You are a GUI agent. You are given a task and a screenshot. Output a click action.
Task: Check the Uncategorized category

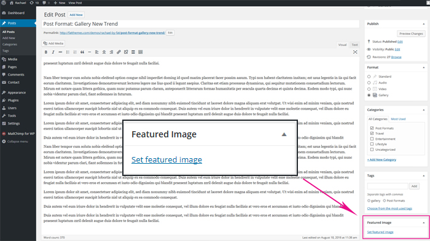pyautogui.click(x=372, y=150)
